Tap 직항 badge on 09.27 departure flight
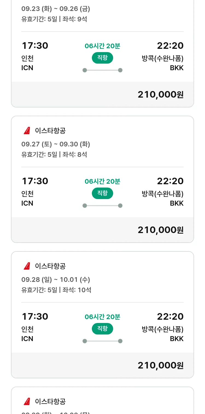The height and width of the screenshot is (414, 205). pos(102,193)
